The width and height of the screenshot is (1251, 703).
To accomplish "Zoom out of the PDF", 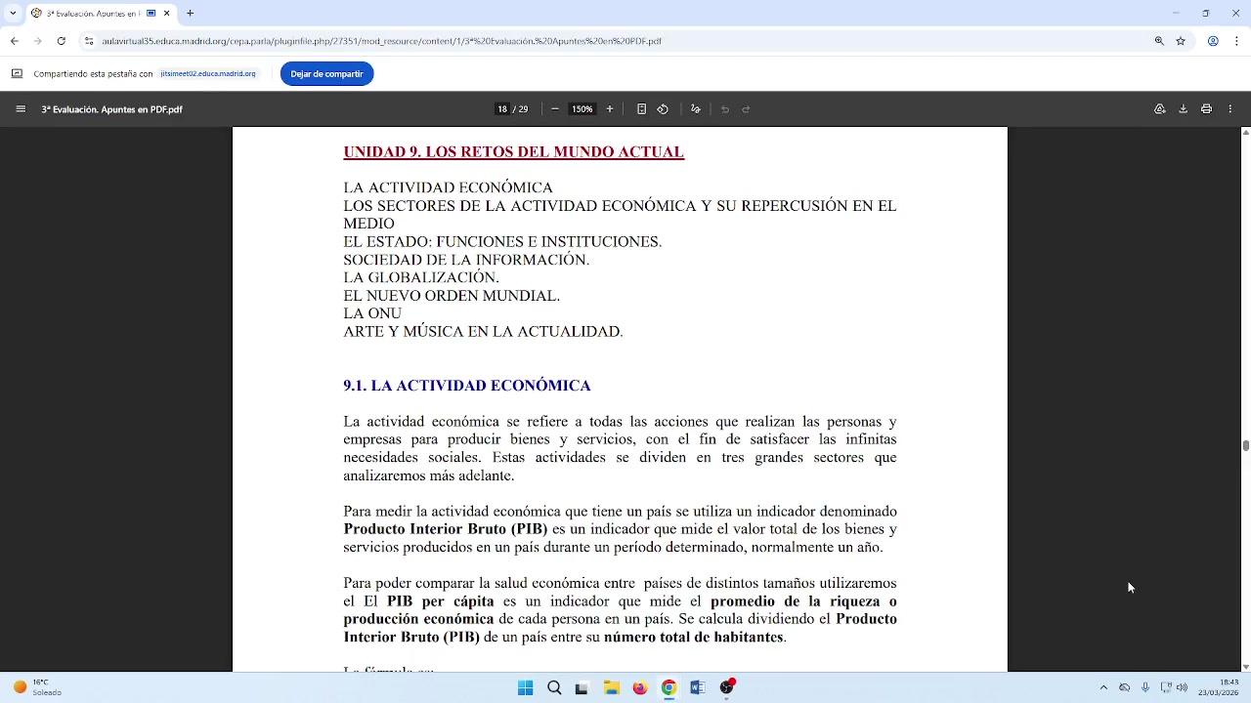I will click(x=555, y=109).
